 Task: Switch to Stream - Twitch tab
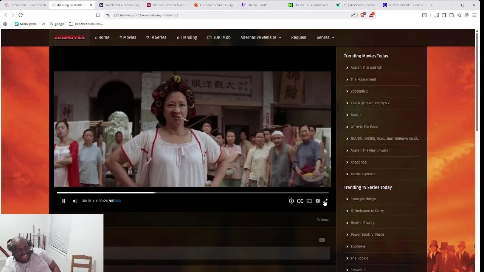[x=261, y=5]
